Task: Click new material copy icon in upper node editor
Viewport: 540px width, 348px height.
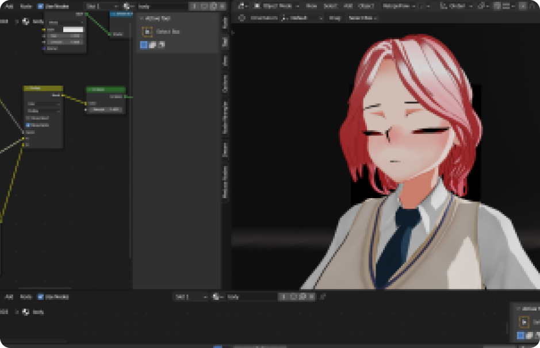Action: (x=213, y=6)
